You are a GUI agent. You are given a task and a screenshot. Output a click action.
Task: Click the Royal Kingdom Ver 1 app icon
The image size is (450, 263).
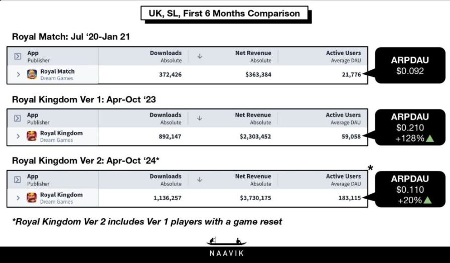click(x=32, y=136)
